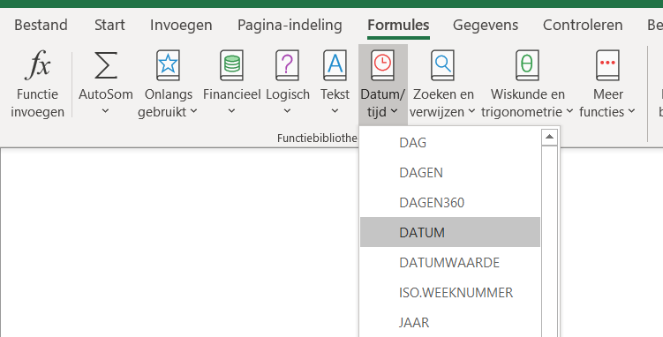Choose ISO.WEEKNUMMER from the dropdown list
Image resolution: width=663 pixels, height=337 pixels.
tap(450, 292)
